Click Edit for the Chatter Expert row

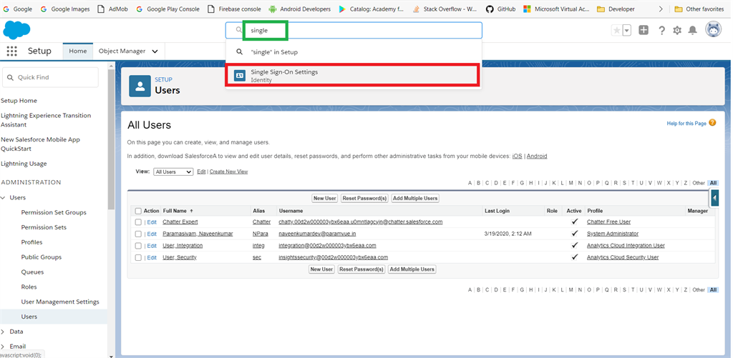[x=152, y=222]
